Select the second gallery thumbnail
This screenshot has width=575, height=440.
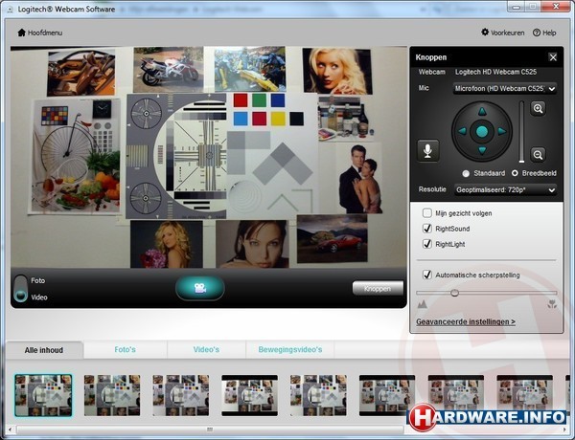click(112, 395)
